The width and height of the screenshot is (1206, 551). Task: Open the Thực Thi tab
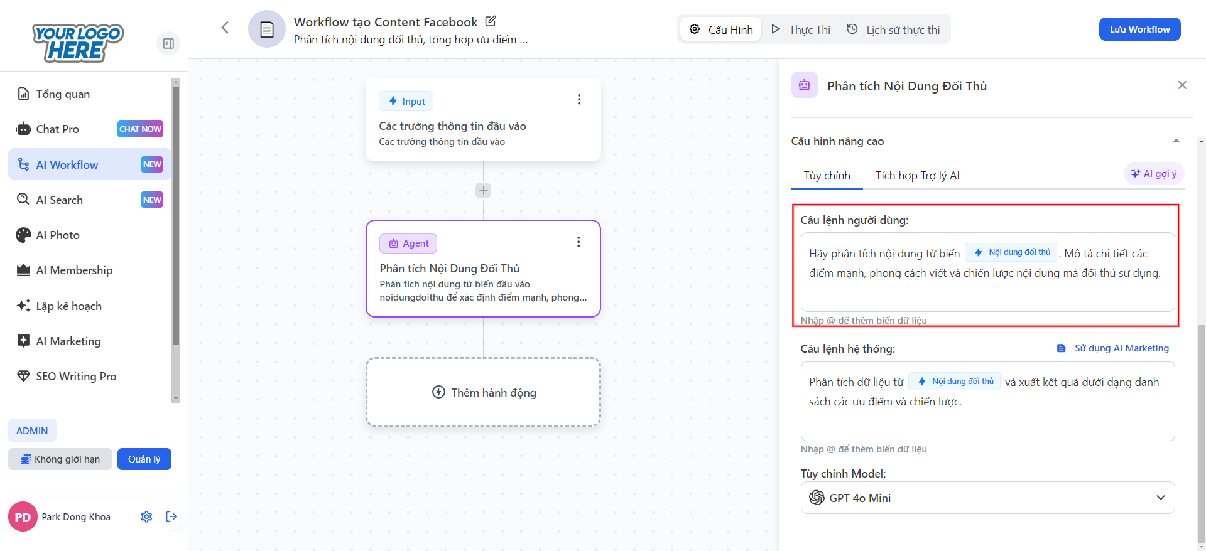pos(801,29)
